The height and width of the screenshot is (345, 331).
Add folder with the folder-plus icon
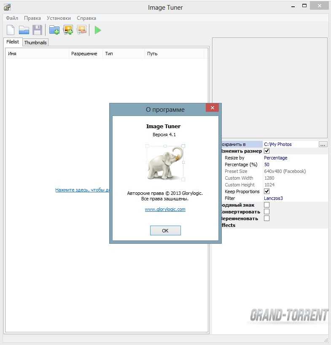click(54, 30)
